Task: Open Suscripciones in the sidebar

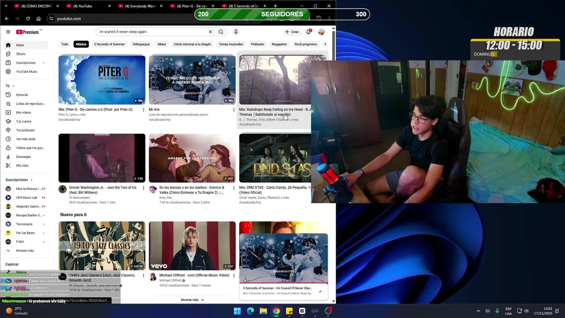Action: (x=26, y=63)
